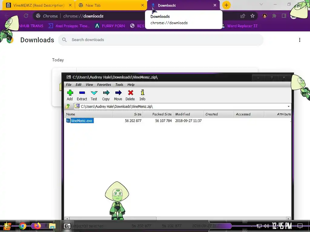Close the VineMEMZ tab
The image size is (310, 232).
(70, 5)
